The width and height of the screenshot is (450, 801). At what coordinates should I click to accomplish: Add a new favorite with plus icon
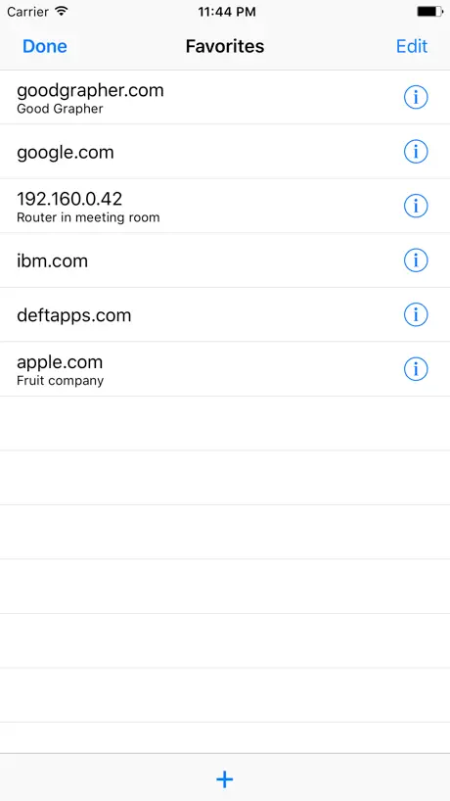click(x=224, y=779)
